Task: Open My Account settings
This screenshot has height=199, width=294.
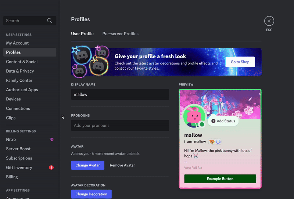Action: click(17, 43)
